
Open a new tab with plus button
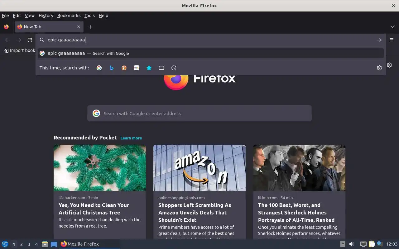[x=90, y=27]
